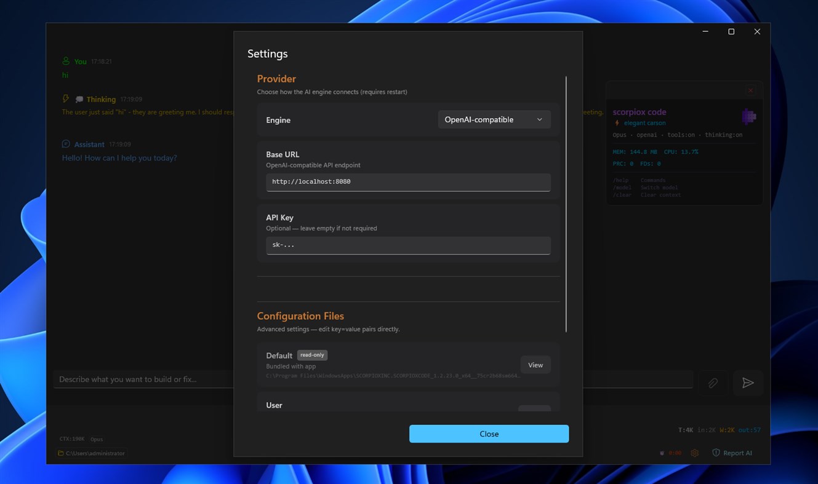Click the '/model Switch model' hint
The width and height of the screenshot is (818, 484).
pyautogui.click(x=645, y=188)
